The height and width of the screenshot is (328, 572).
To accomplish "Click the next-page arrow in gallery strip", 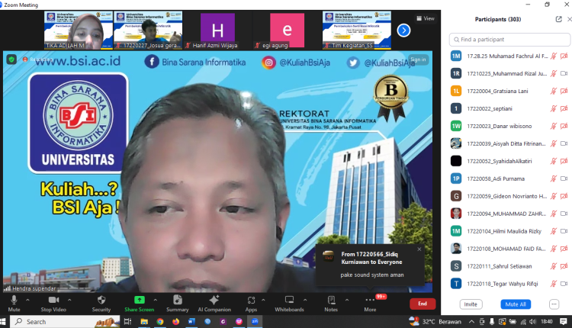I will click(403, 31).
